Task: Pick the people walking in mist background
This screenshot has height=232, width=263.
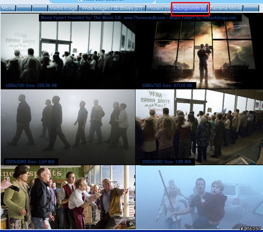Action: pos(68,127)
